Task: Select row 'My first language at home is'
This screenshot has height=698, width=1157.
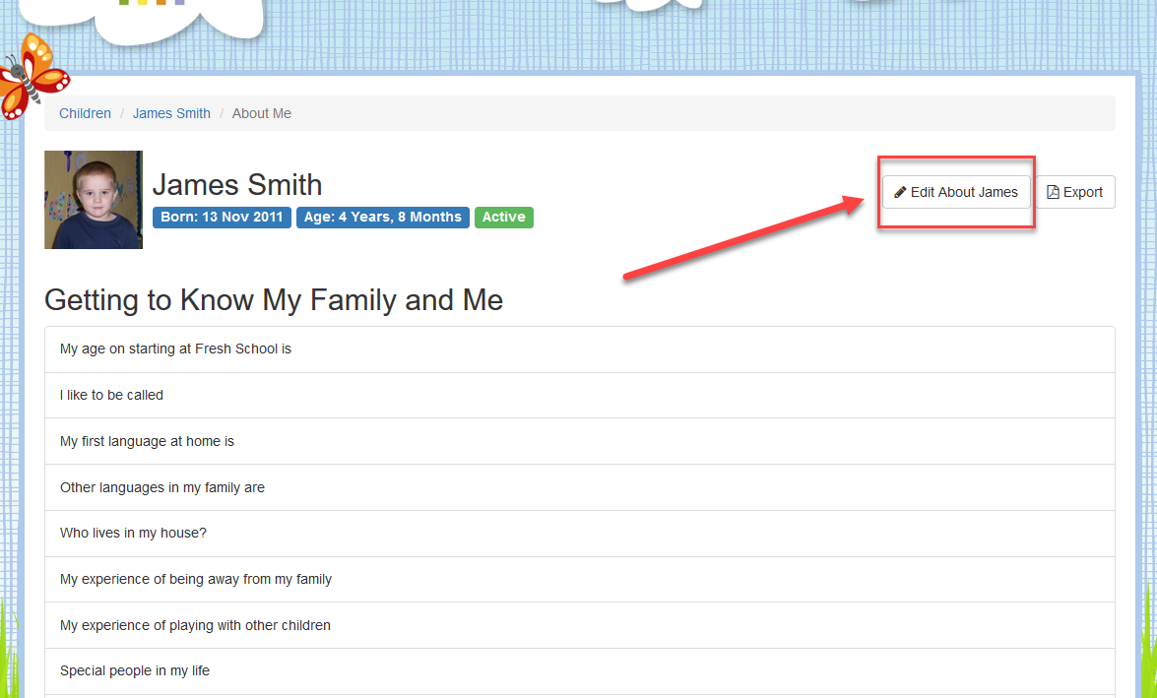Action: click(580, 441)
